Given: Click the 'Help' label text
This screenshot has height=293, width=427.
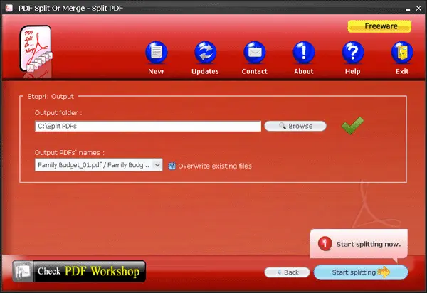Looking at the screenshot, I should pyautogui.click(x=353, y=72).
